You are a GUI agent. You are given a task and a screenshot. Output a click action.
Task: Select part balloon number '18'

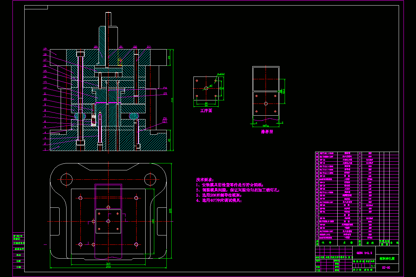(45, 54)
